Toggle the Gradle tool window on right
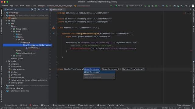The image size is (195, 109). click(x=194, y=29)
